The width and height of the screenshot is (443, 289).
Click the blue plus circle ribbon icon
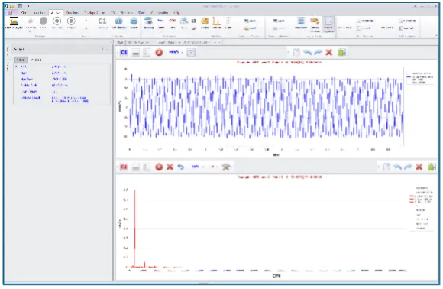(x=118, y=21)
